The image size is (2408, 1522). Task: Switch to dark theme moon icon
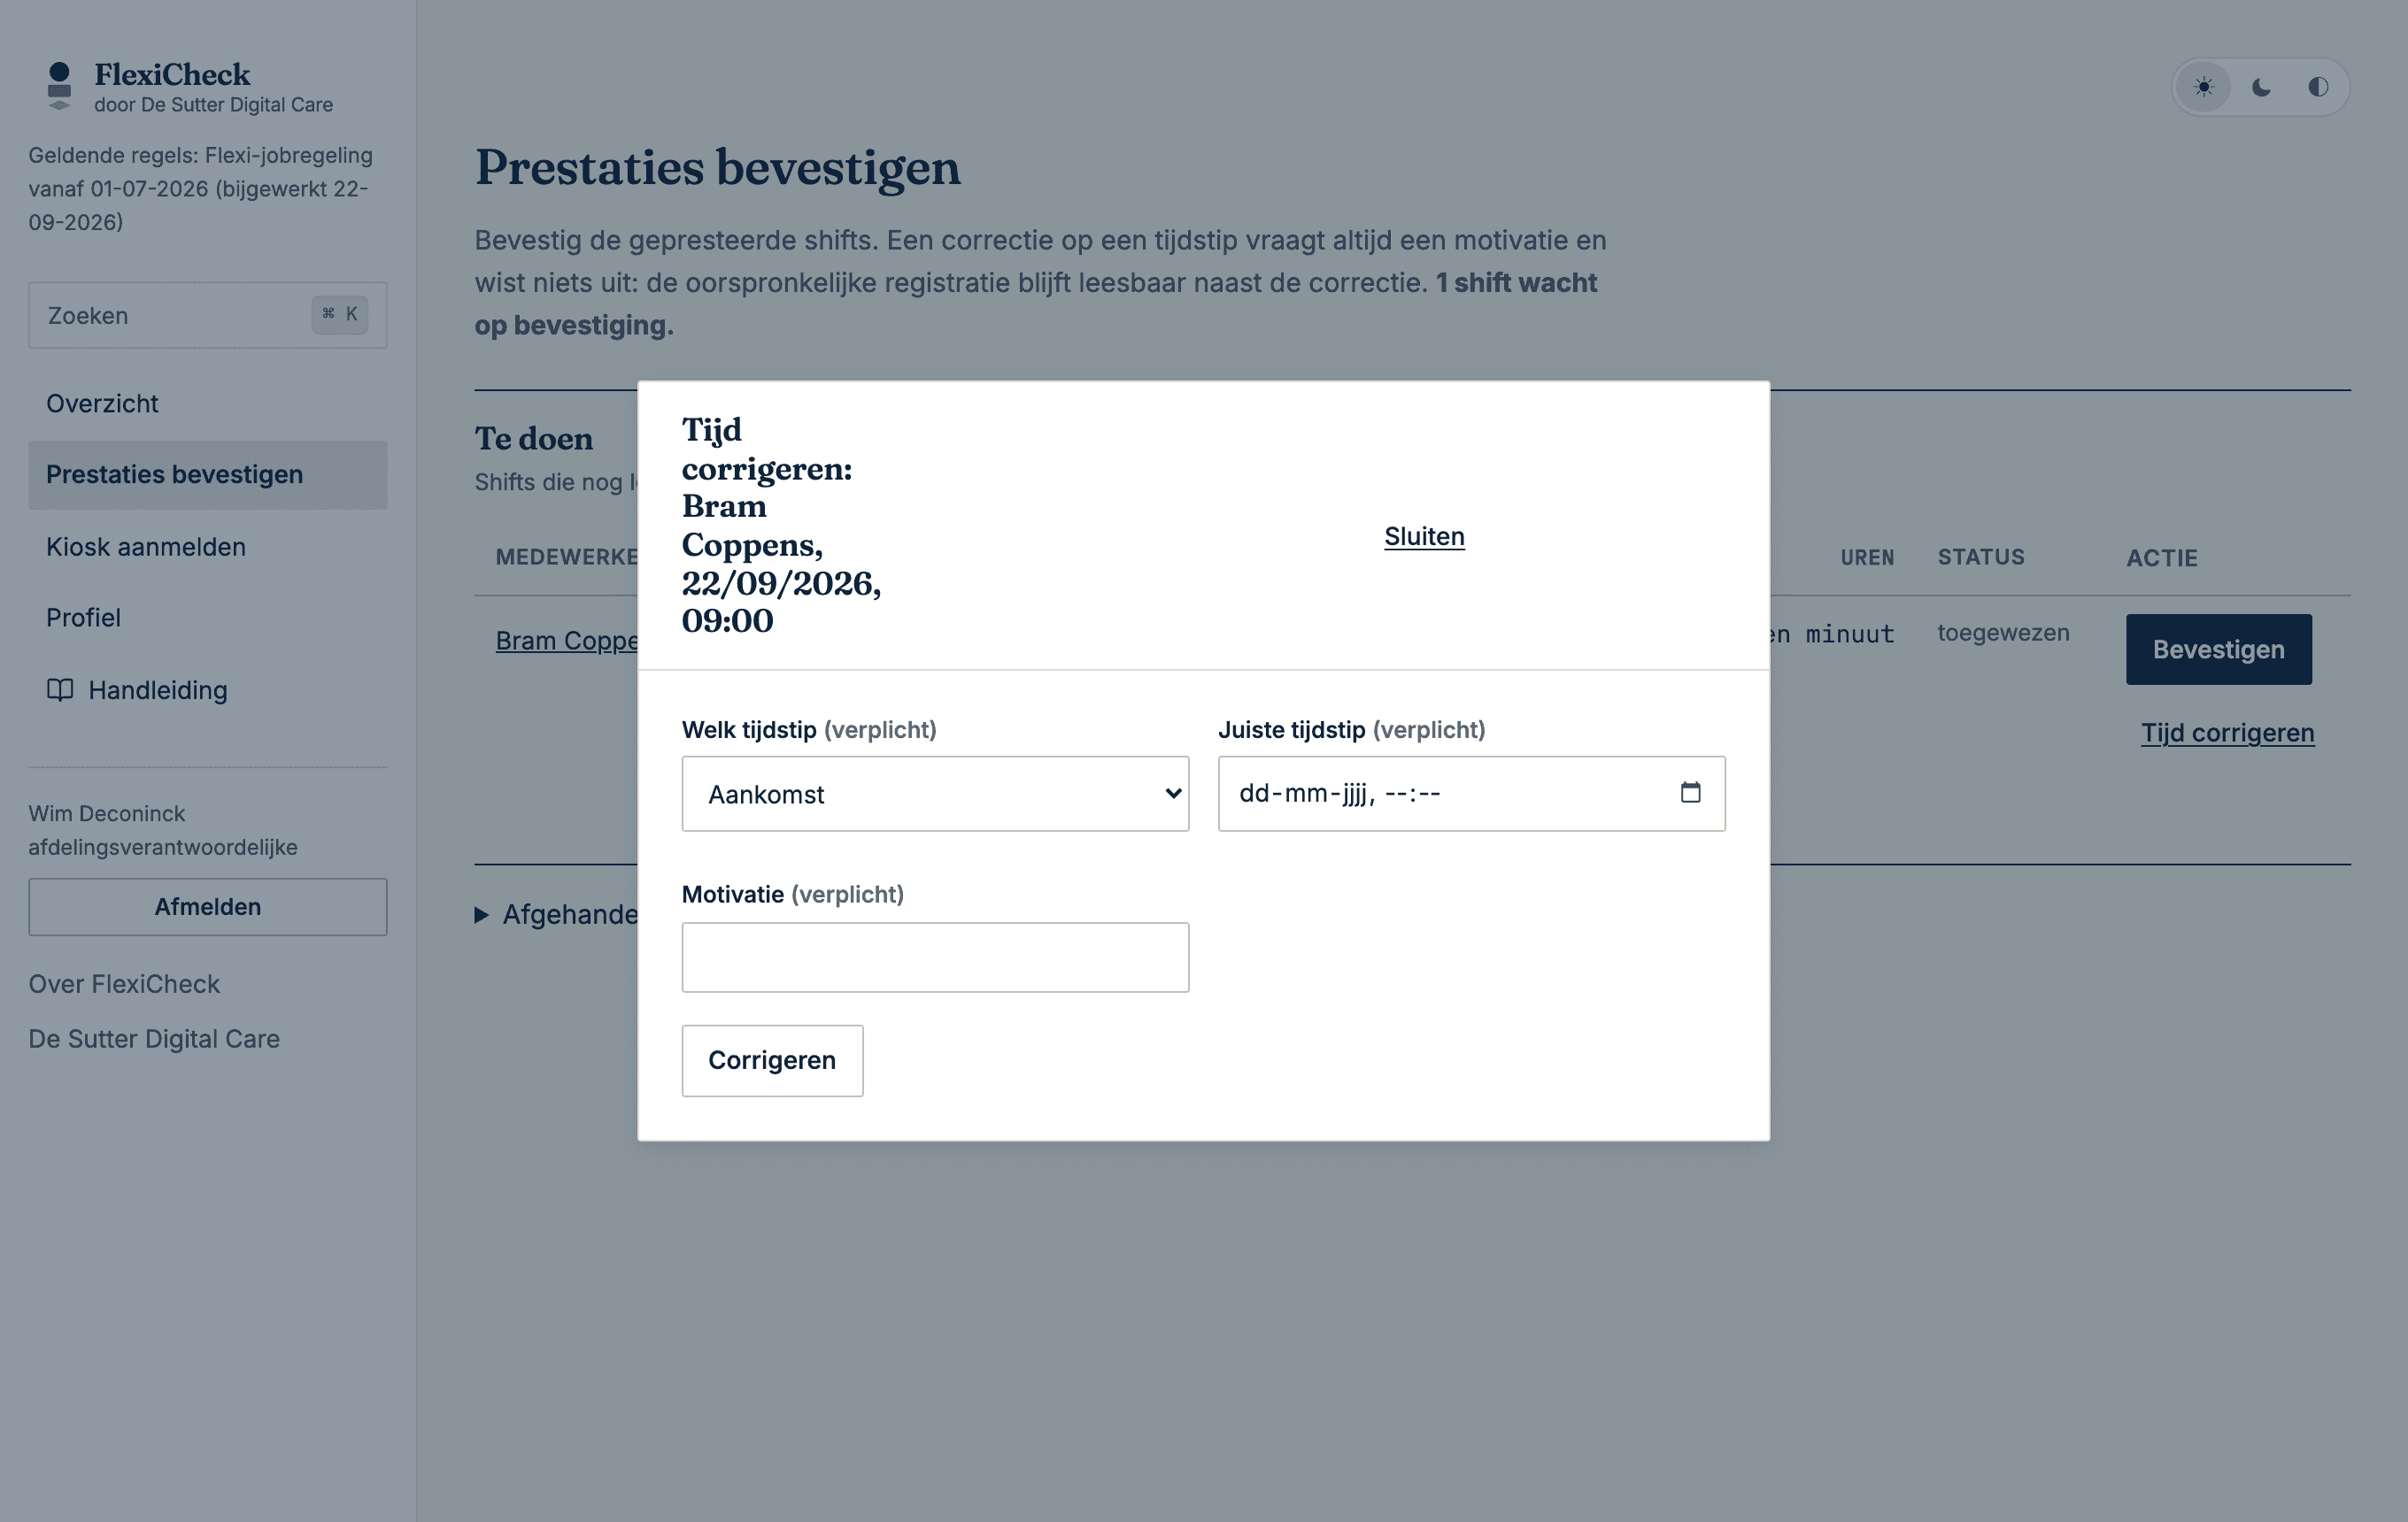(x=2261, y=87)
